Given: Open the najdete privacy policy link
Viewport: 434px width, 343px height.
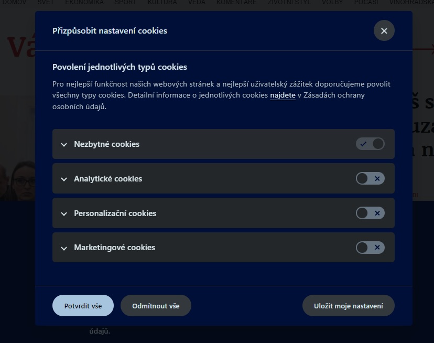Looking at the screenshot, I should 283,95.
